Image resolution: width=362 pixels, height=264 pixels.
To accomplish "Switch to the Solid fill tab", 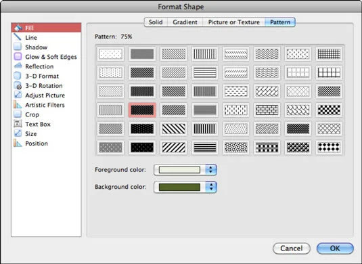I will tap(156, 22).
